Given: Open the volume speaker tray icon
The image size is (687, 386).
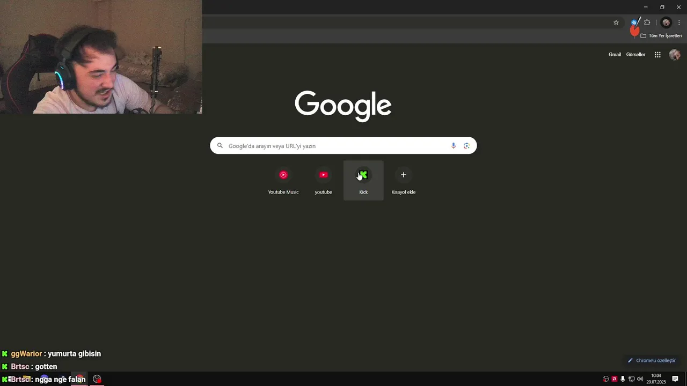Looking at the screenshot, I should [x=640, y=379].
